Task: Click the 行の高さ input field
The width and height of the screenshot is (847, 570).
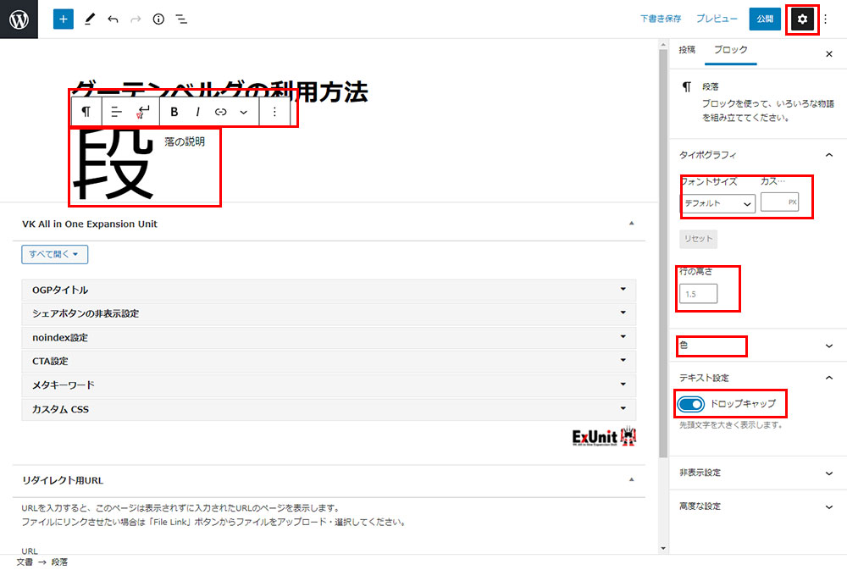Action: pyautogui.click(x=698, y=294)
